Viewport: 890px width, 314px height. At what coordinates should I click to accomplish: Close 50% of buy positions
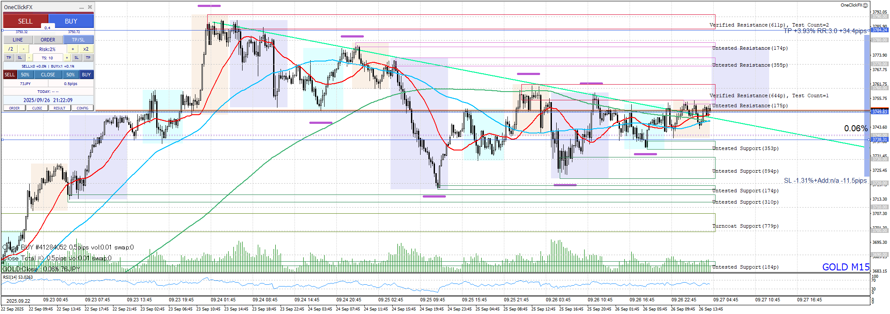(x=71, y=75)
